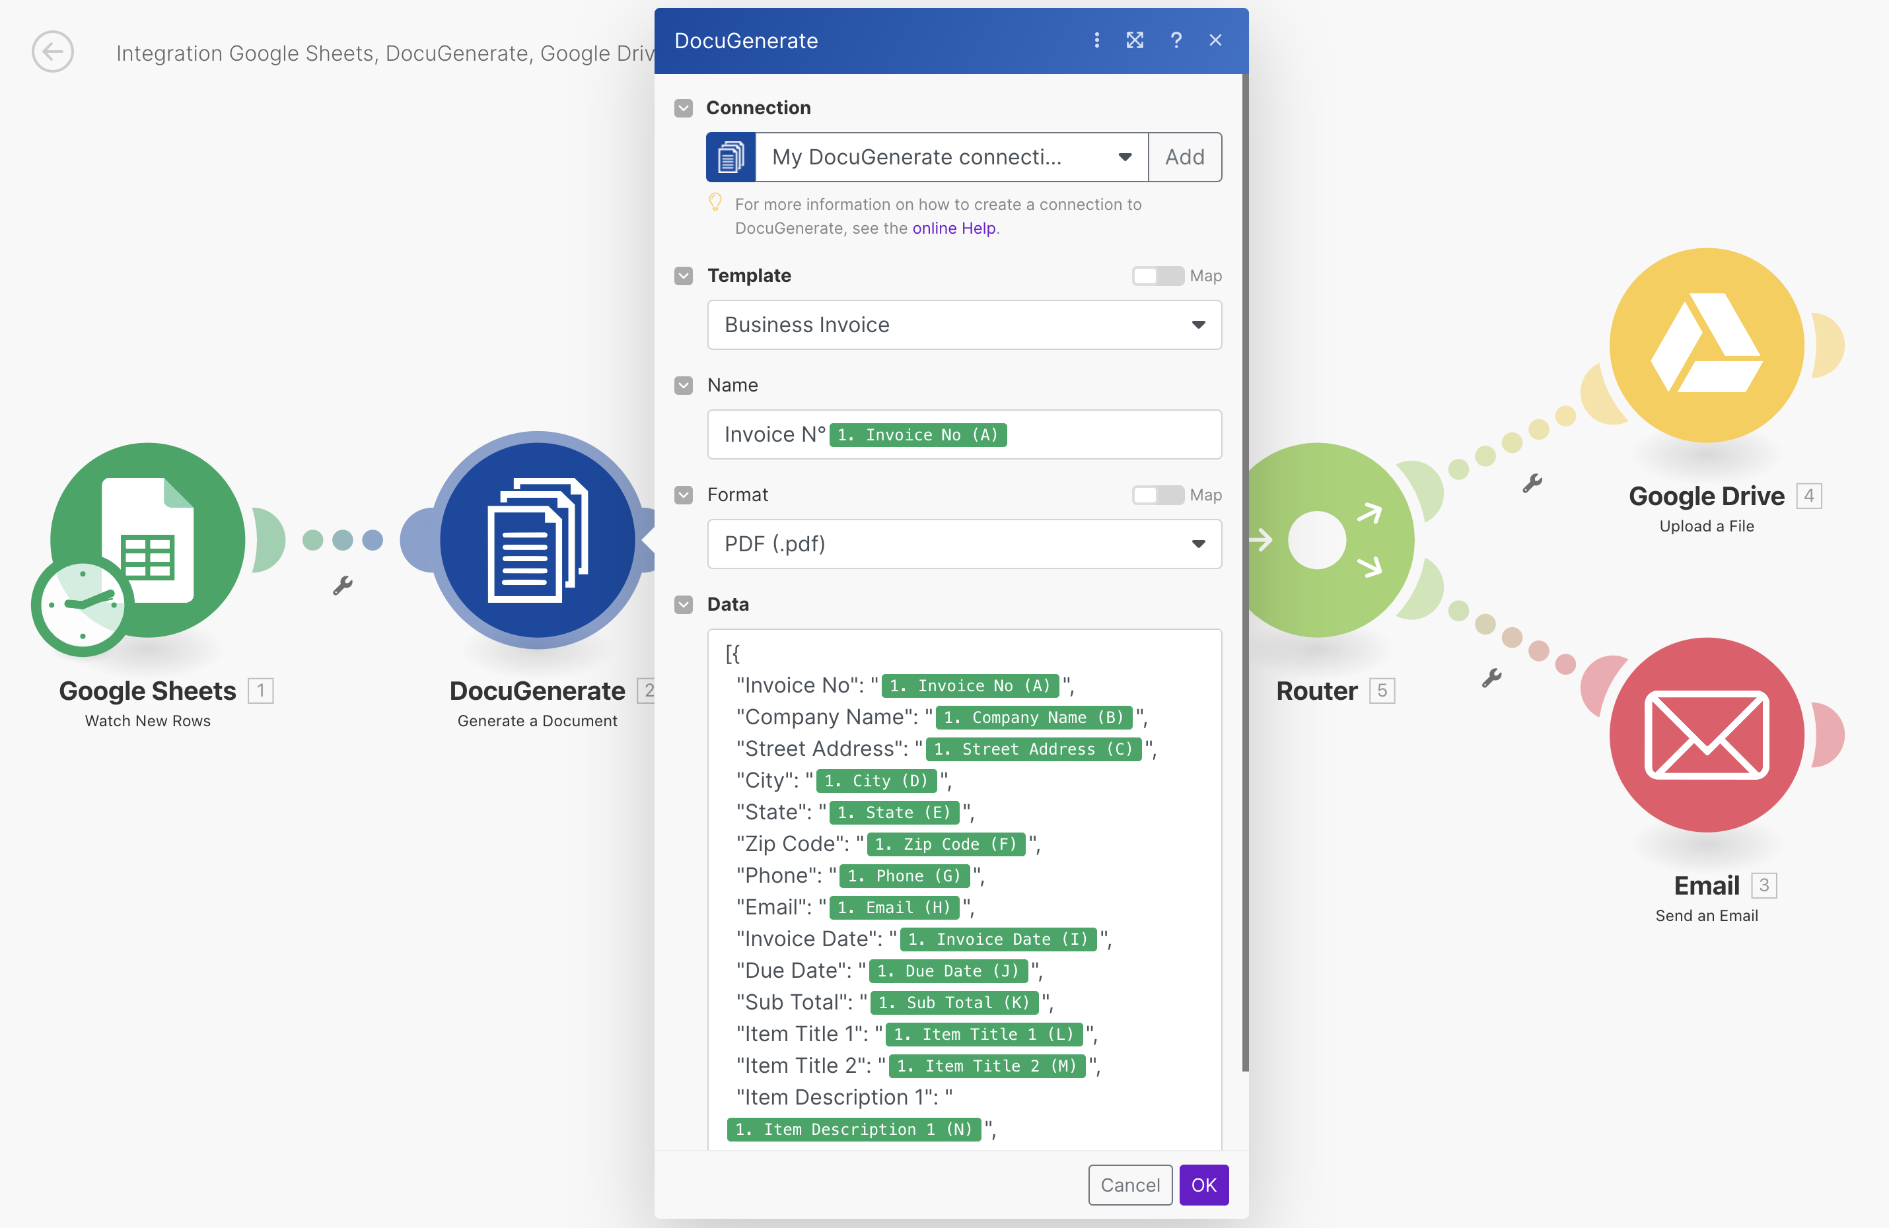Expand dialog to full screen
This screenshot has width=1889, height=1228.
(1135, 40)
